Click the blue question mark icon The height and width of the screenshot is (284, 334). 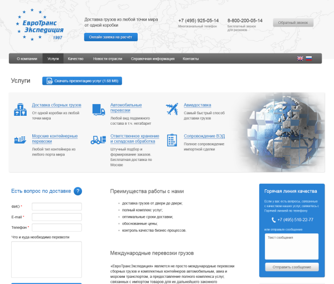pyautogui.click(x=78, y=191)
